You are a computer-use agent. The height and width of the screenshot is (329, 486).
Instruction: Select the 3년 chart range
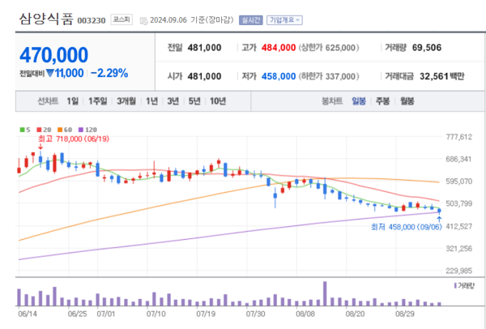[x=173, y=101]
